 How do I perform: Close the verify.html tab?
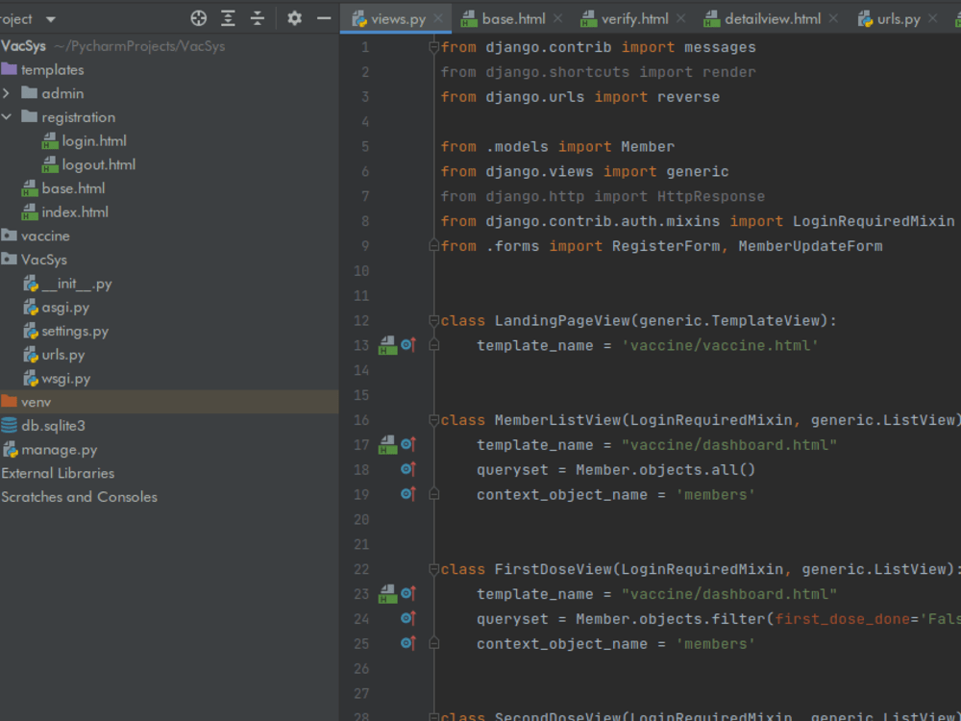681,18
